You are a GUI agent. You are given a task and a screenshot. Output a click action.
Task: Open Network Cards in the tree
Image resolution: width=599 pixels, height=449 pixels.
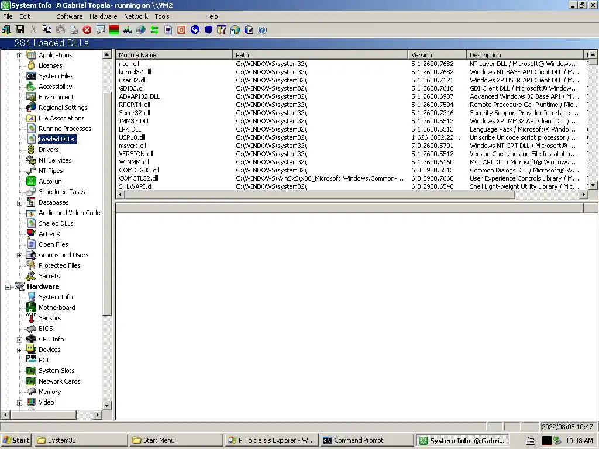59,381
